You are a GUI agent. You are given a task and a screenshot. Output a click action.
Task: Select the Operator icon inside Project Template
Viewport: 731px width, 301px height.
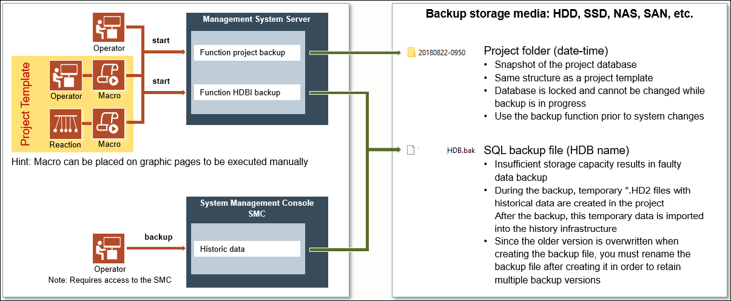coord(66,75)
